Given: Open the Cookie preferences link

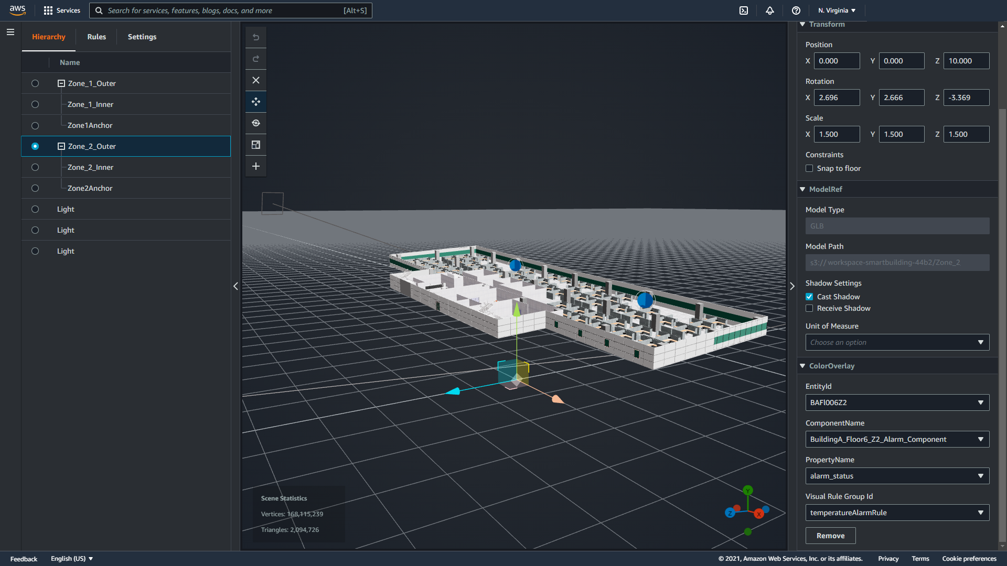Looking at the screenshot, I should 969,559.
